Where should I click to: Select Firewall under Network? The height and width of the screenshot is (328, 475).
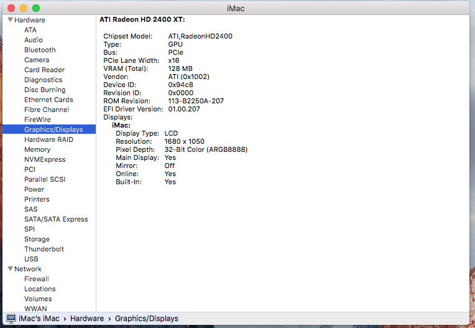pos(37,279)
